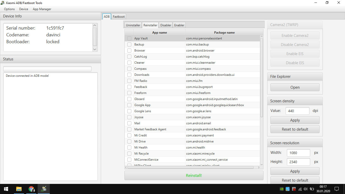The height and width of the screenshot is (194, 345).
Task: Open the NVIDIA tray icon
Action: (x=282, y=189)
